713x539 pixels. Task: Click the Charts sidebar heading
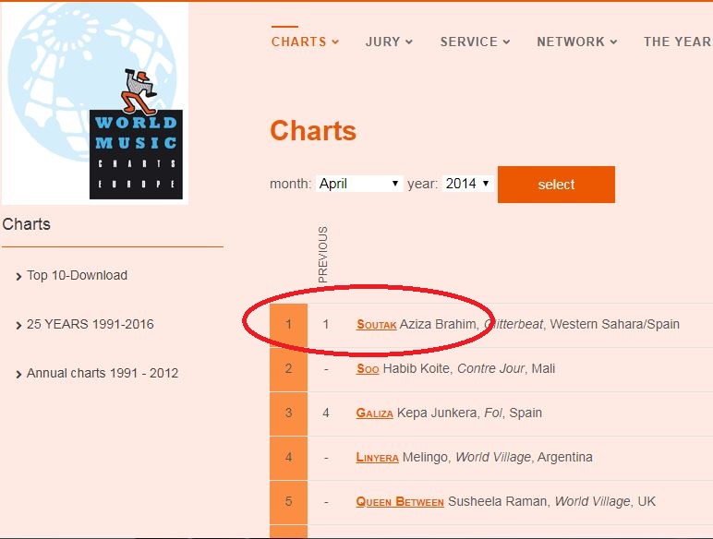coord(27,224)
